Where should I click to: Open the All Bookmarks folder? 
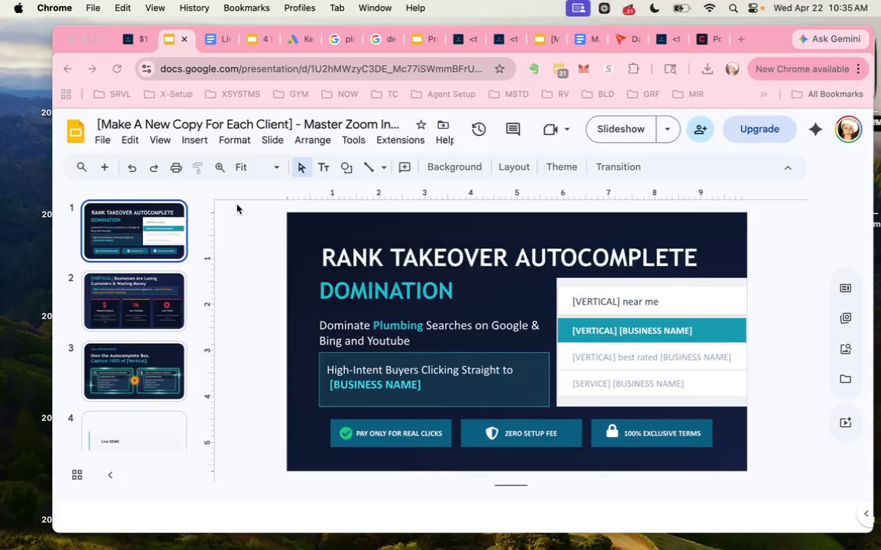pyautogui.click(x=827, y=94)
